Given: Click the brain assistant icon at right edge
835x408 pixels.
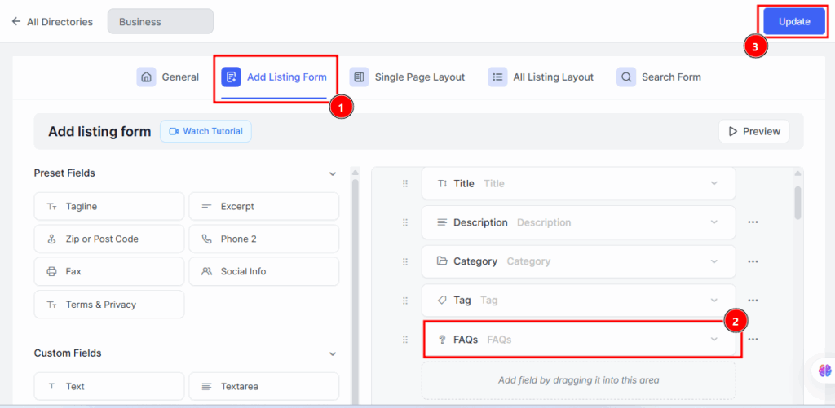Looking at the screenshot, I should point(824,370).
